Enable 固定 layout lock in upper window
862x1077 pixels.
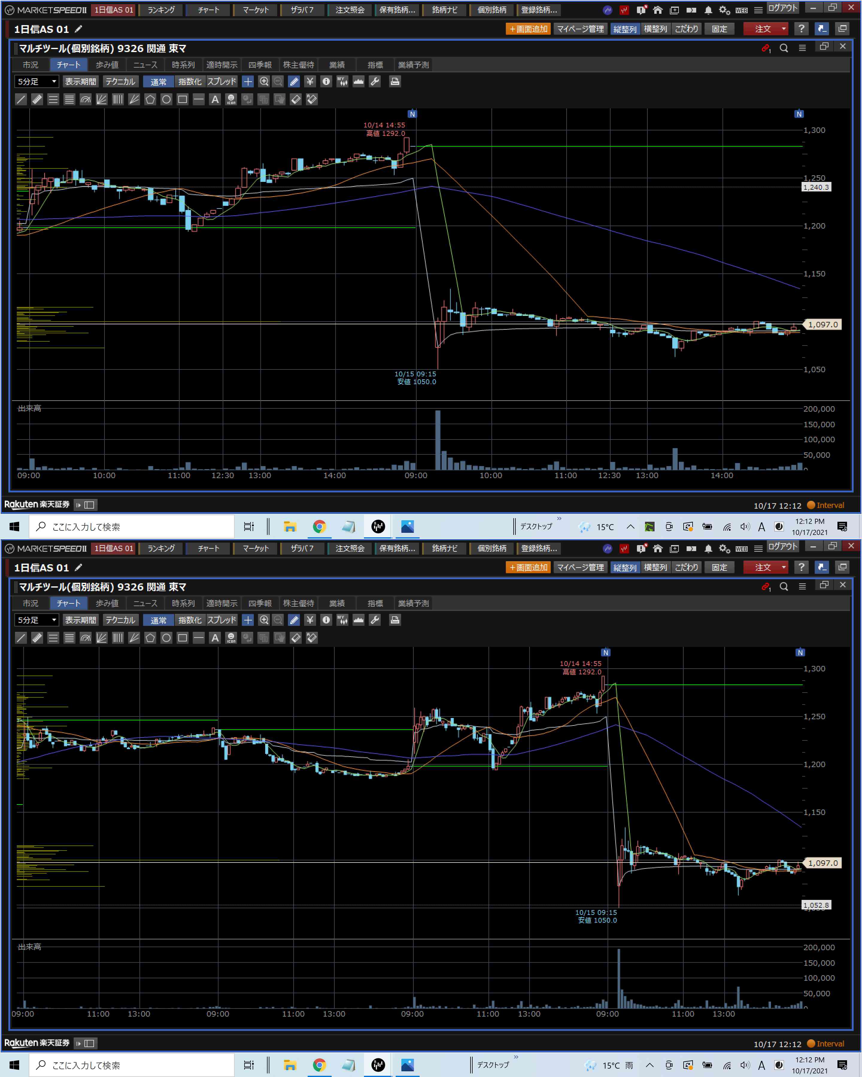[x=719, y=29]
